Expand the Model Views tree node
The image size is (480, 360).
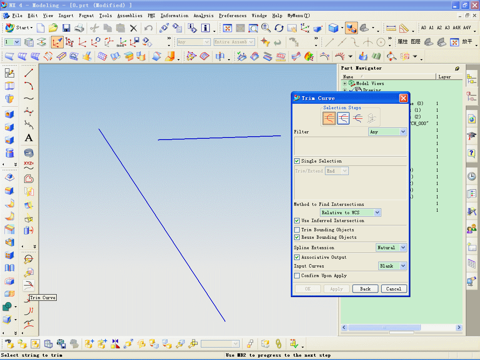click(x=345, y=84)
